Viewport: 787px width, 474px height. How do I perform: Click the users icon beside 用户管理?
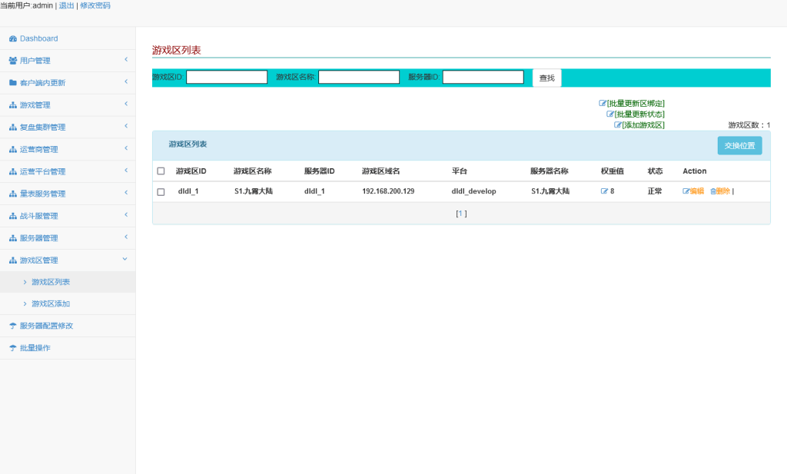tap(12, 60)
